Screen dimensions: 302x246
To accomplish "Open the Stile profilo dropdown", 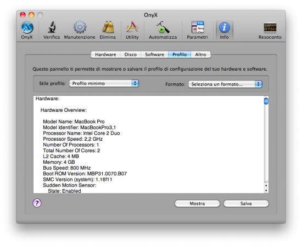I will coord(104,83).
